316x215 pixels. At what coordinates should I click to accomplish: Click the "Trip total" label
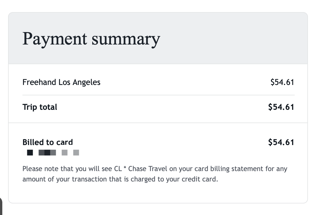coord(40,107)
